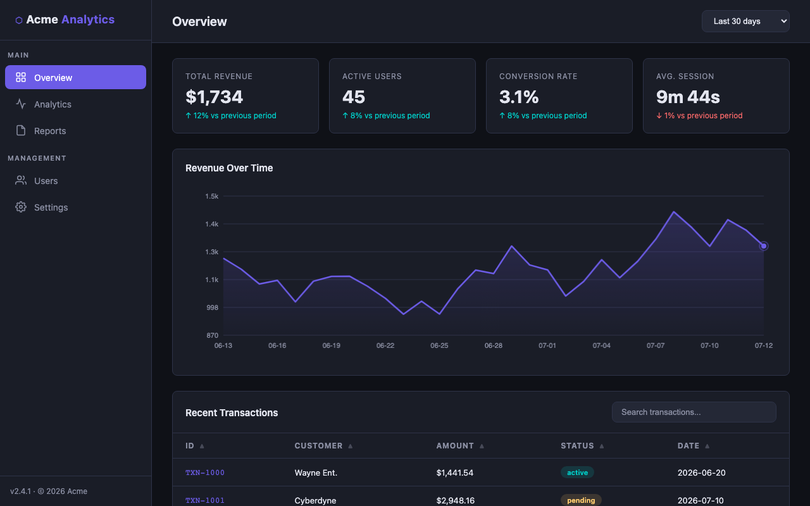810x506 pixels.
Task: Click the Analytics pulse icon in sidebar
Action: 21,104
